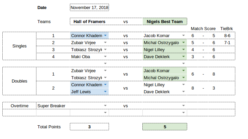Open Super Breaker overtime dropdown arrow
248x139 pixels.
[x=105, y=106]
